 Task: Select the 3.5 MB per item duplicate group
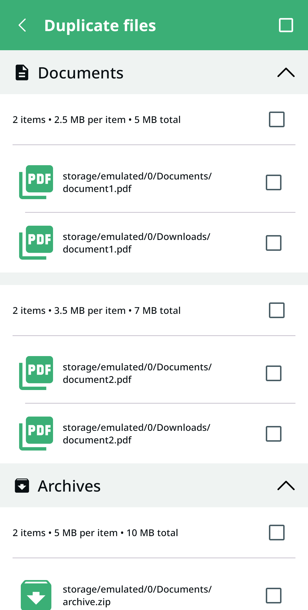pyautogui.click(x=277, y=310)
